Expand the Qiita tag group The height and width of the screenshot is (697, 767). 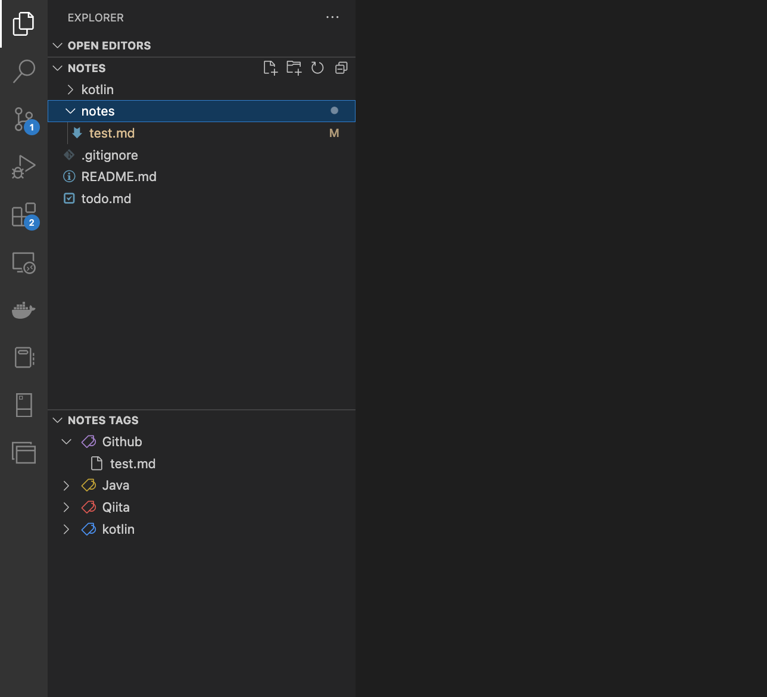tap(66, 507)
